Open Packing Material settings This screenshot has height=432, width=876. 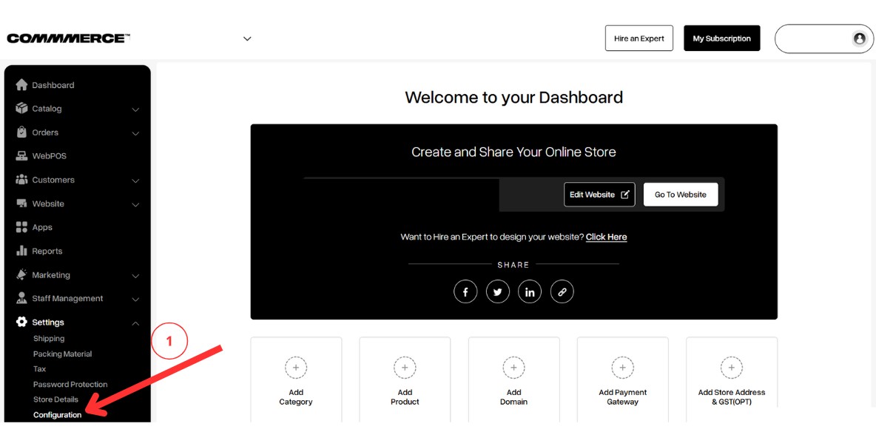[63, 354]
